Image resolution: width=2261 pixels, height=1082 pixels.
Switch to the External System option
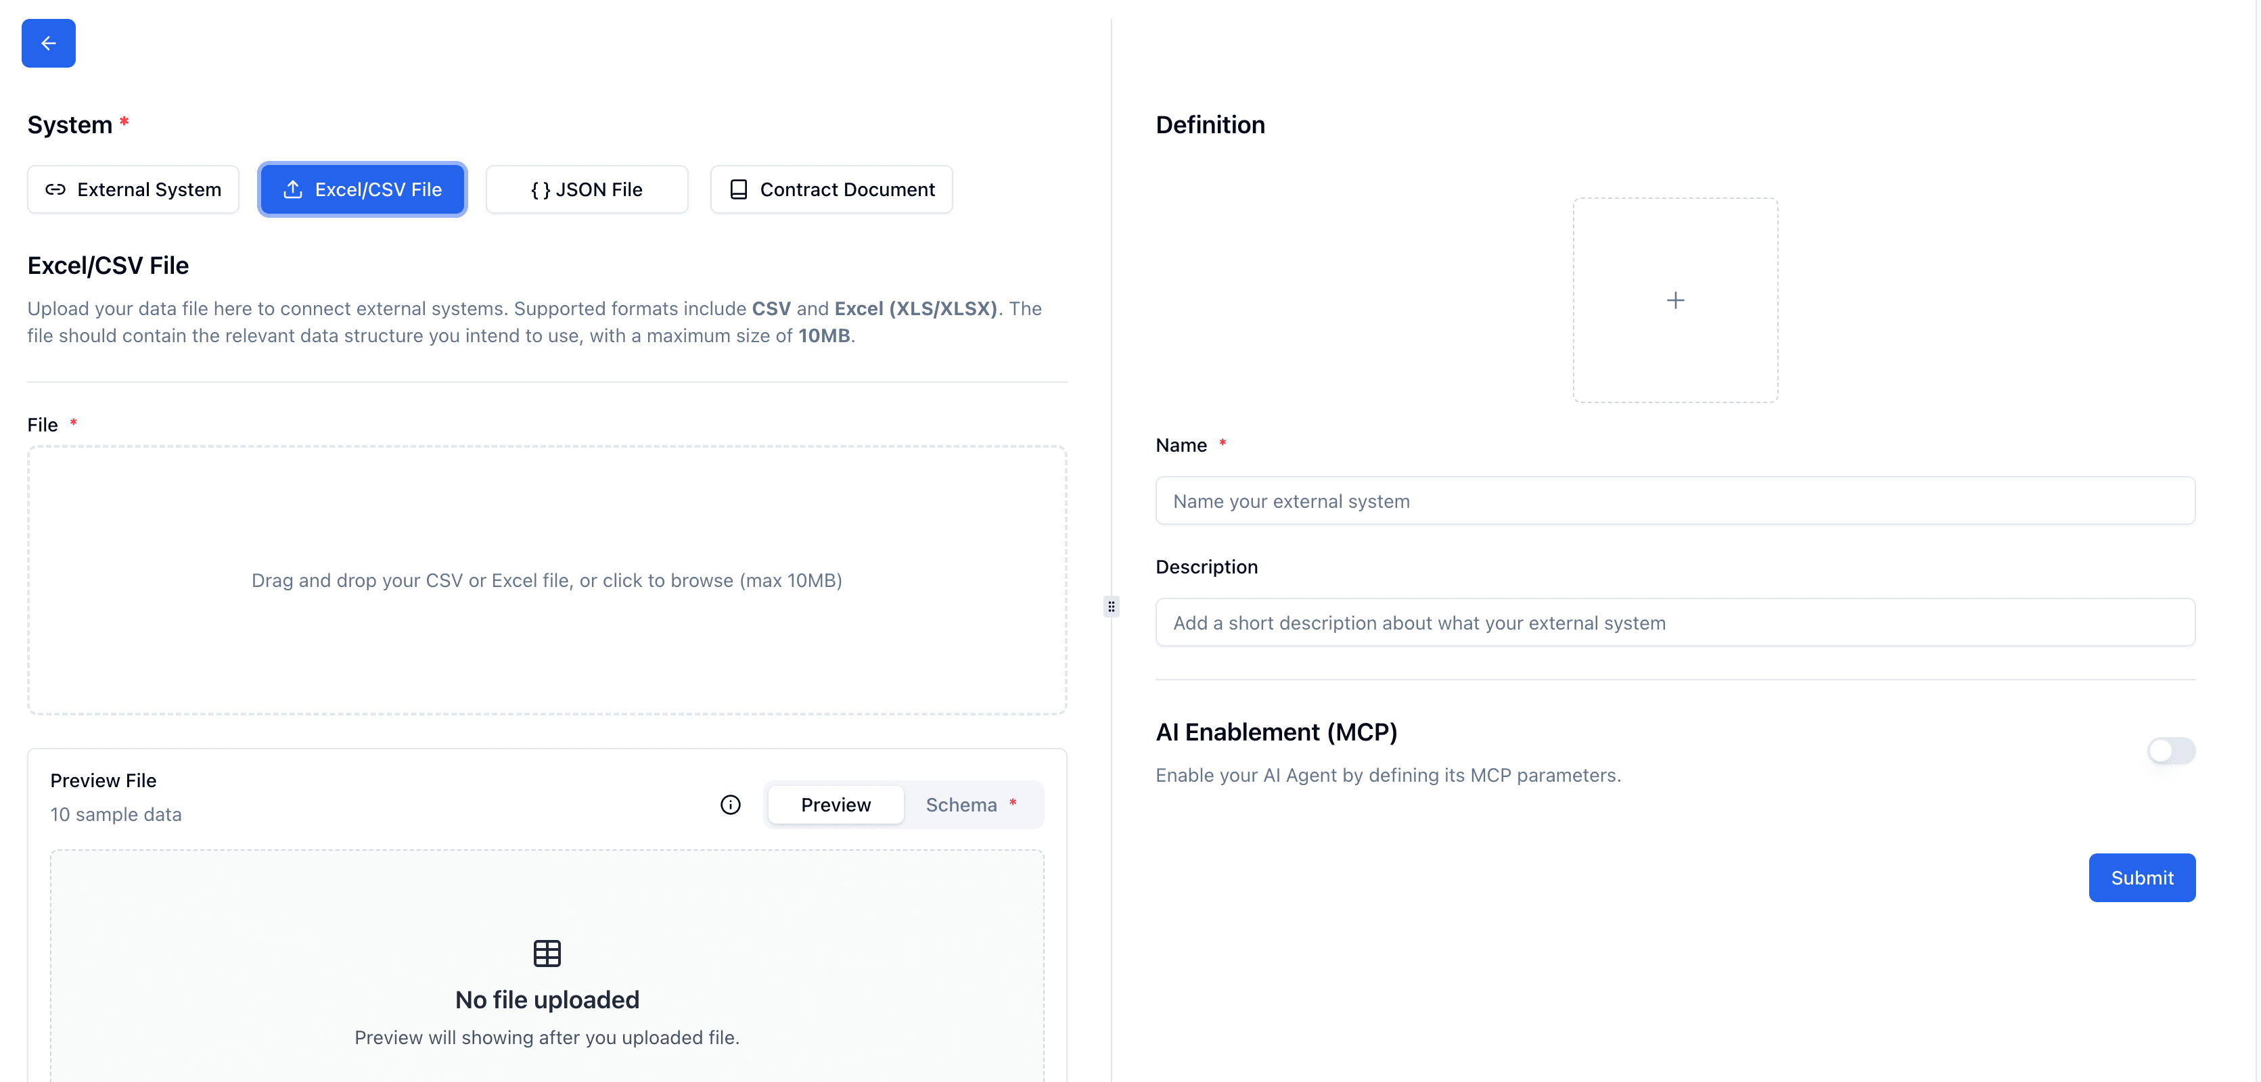(133, 189)
